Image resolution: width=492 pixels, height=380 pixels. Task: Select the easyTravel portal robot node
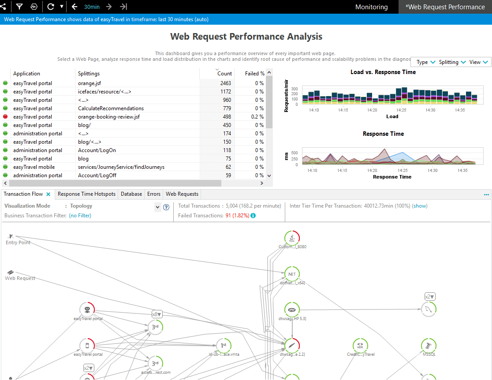click(87, 310)
